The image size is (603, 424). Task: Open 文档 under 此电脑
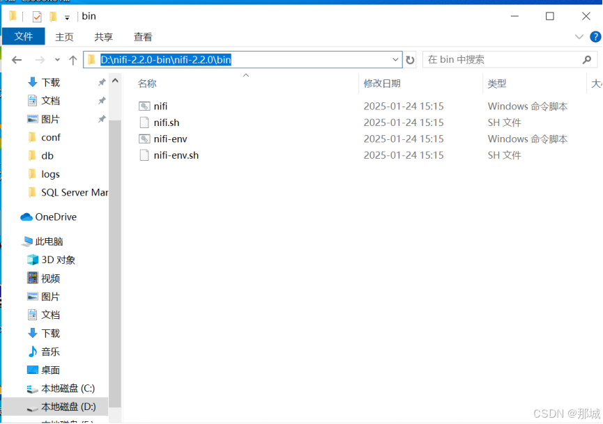click(x=50, y=315)
